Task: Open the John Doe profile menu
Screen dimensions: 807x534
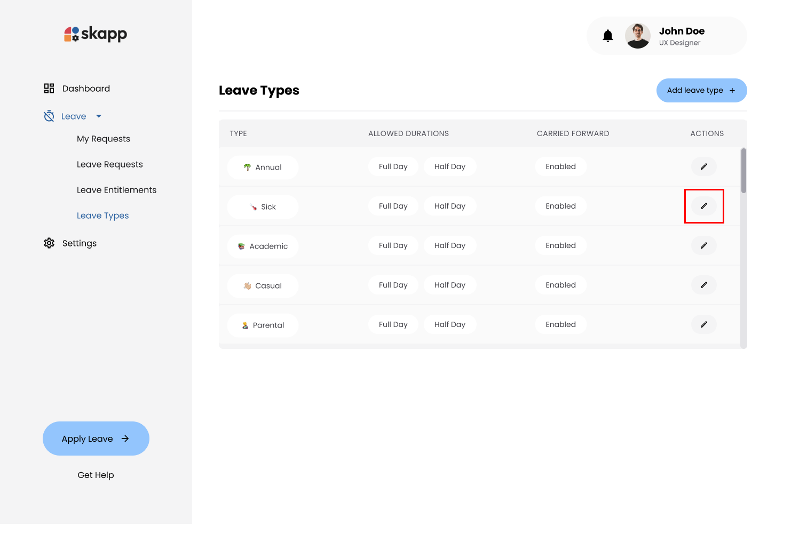Action: pos(682,36)
